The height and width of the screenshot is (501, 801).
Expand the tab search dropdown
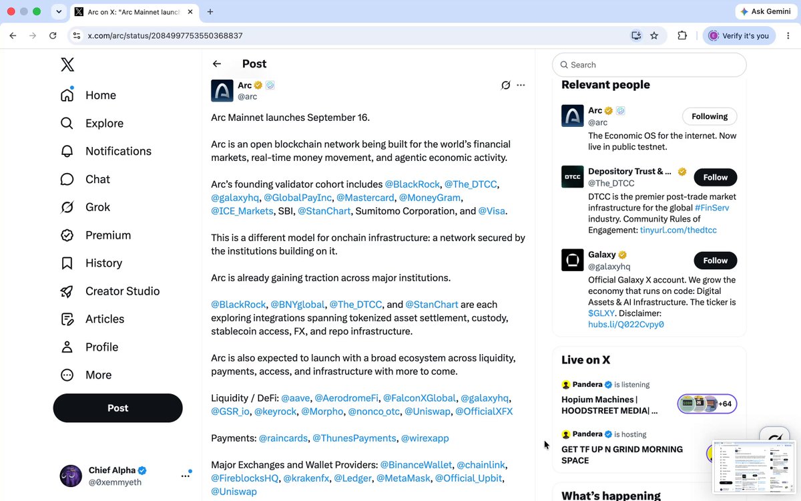[59, 11]
